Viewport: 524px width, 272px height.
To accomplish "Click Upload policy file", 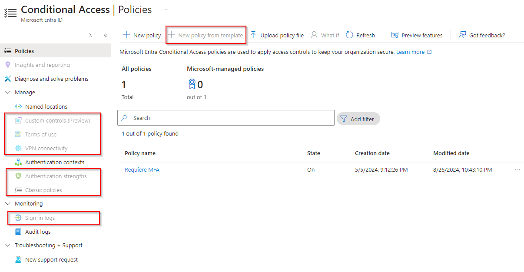I will (x=277, y=35).
